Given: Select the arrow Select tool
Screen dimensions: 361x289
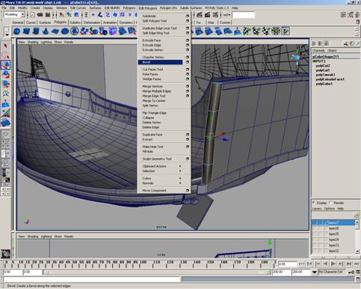Looking at the screenshot, I should 5,46.
